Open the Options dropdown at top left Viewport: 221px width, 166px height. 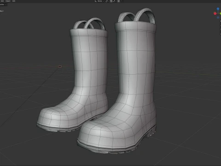[3, 5]
